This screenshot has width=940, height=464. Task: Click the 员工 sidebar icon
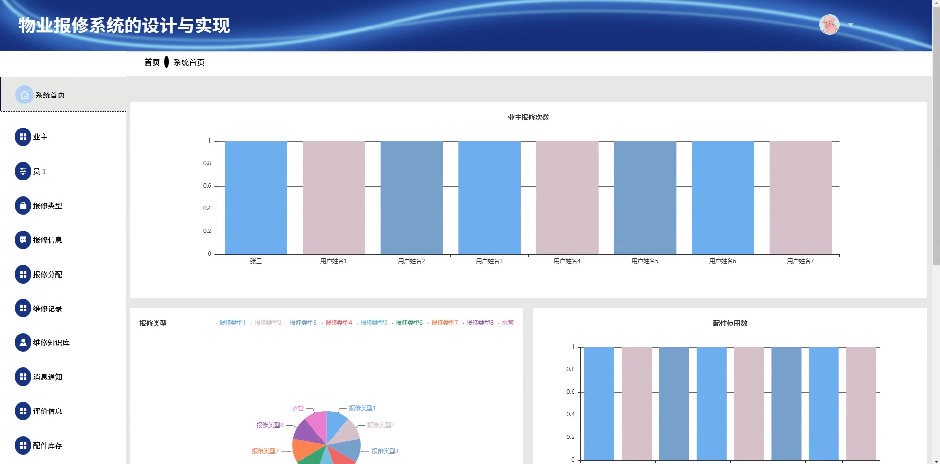23,171
